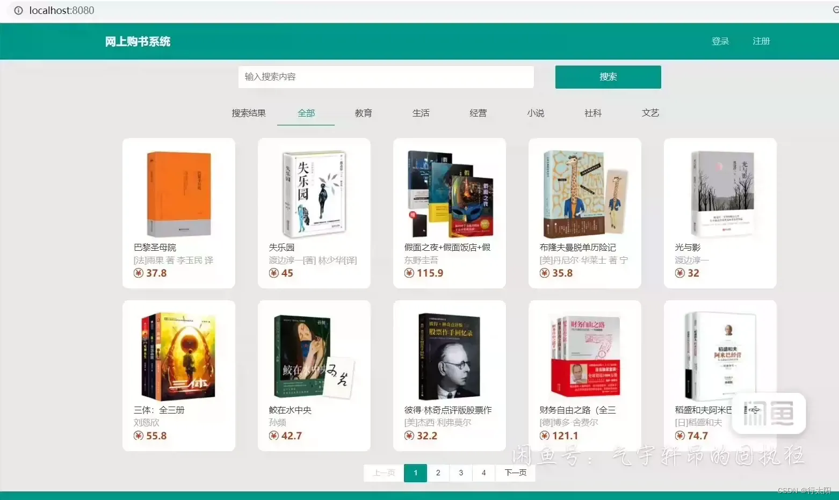
Task: Click the yen icon beside price 55.8
Action: [139, 436]
